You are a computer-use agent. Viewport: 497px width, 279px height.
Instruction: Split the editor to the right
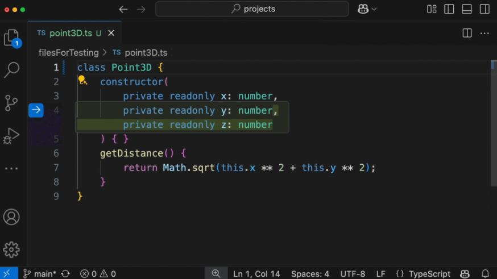click(467, 33)
